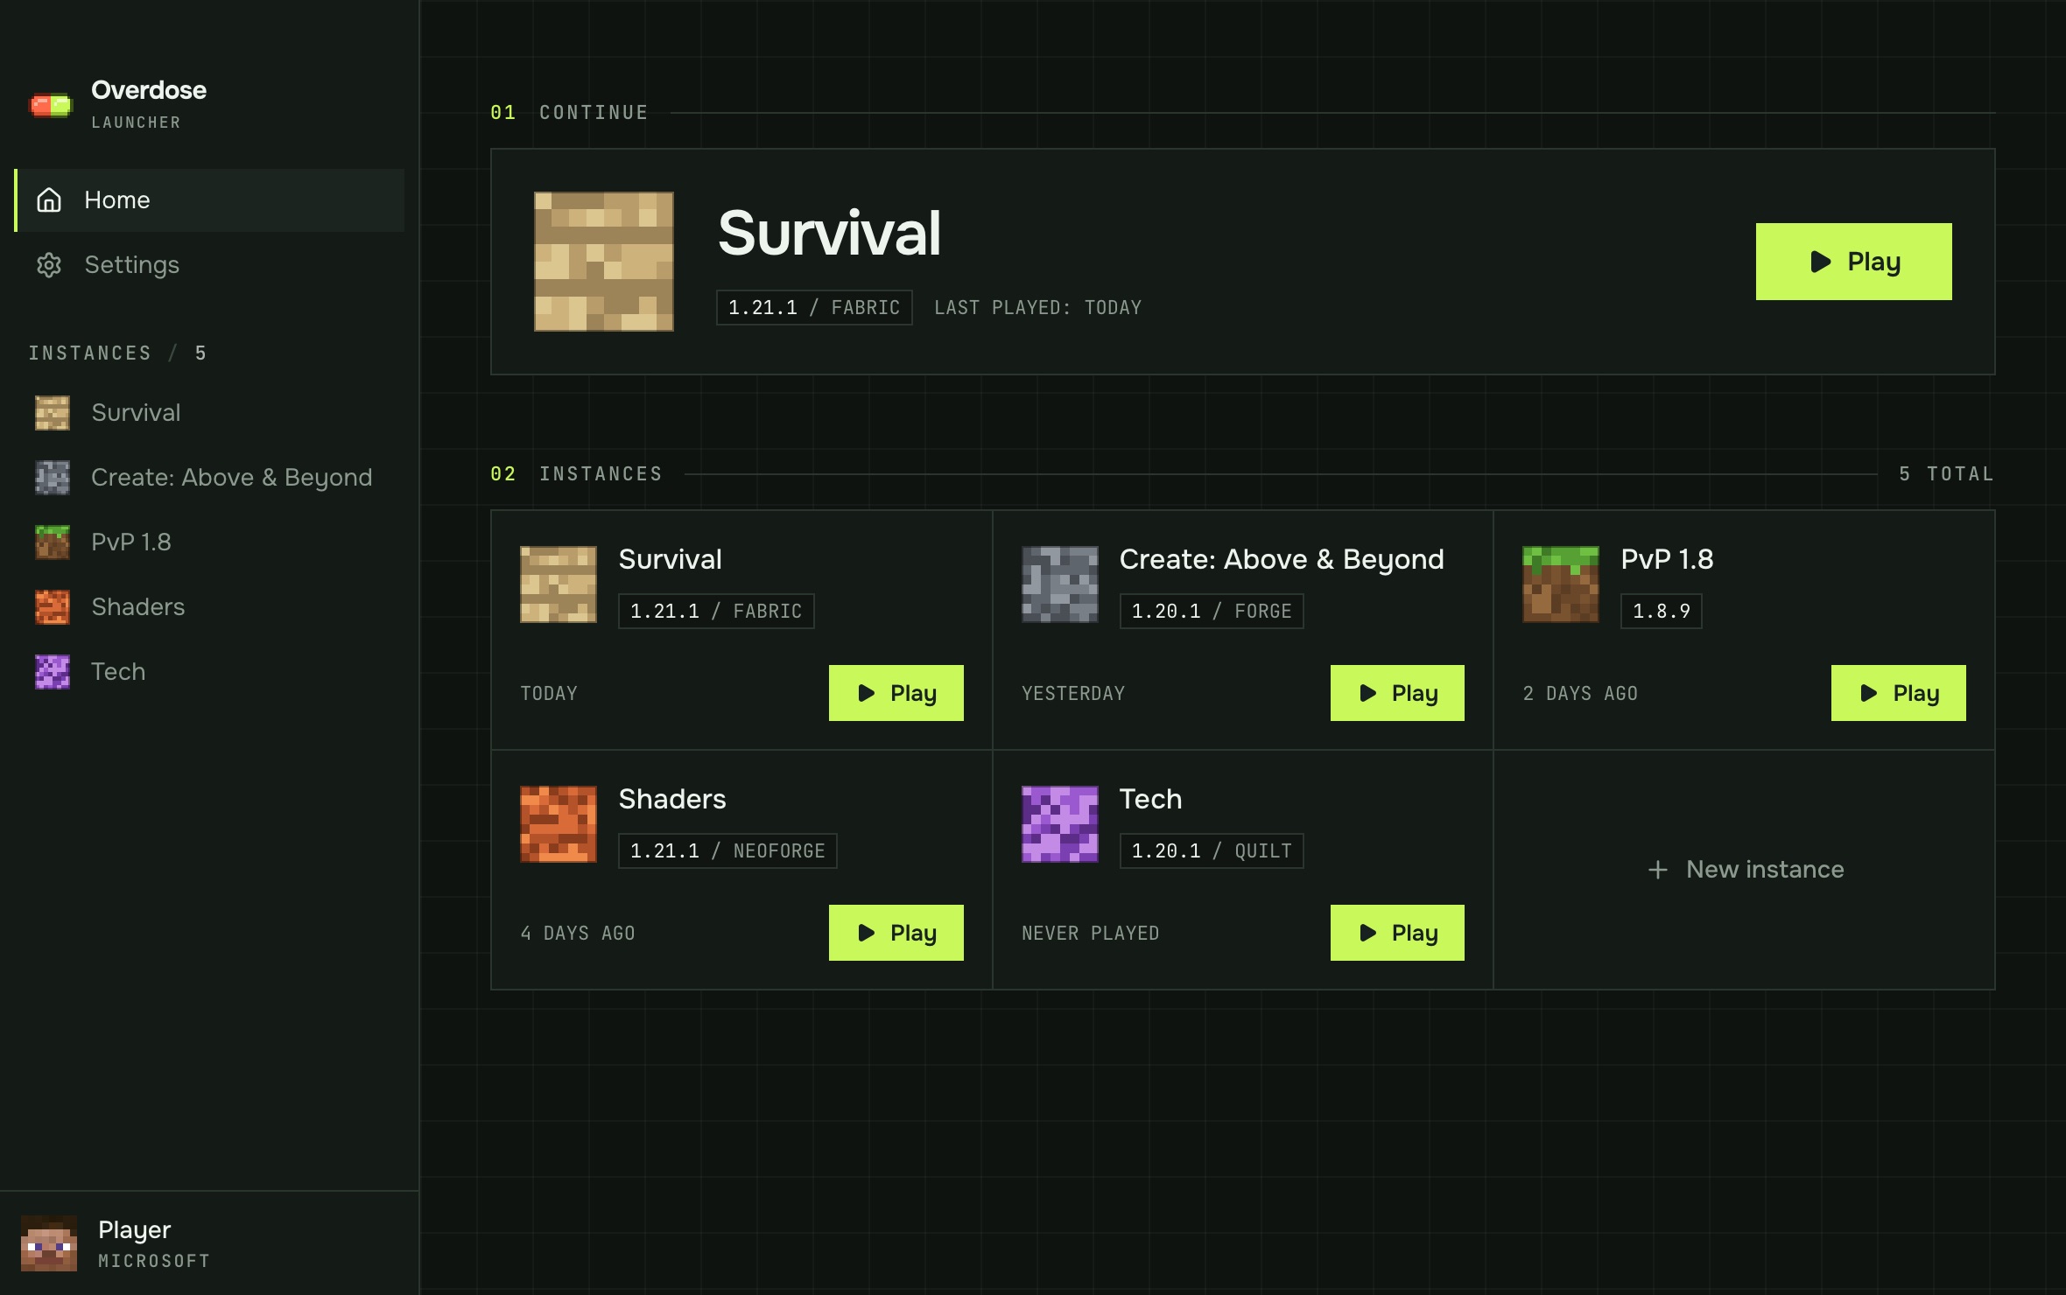The width and height of the screenshot is (2066, 1295).
Task: Launch Tech with its Play button
Action: (1397, 933)
